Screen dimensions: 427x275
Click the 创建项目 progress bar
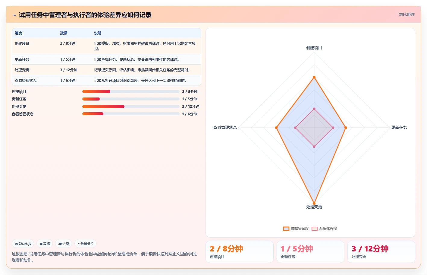tap(131, 91)
